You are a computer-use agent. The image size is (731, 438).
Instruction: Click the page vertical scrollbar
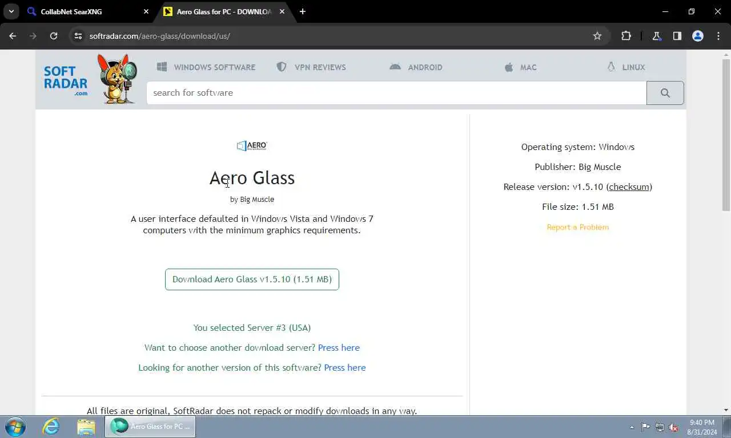[x=726, y=134]
